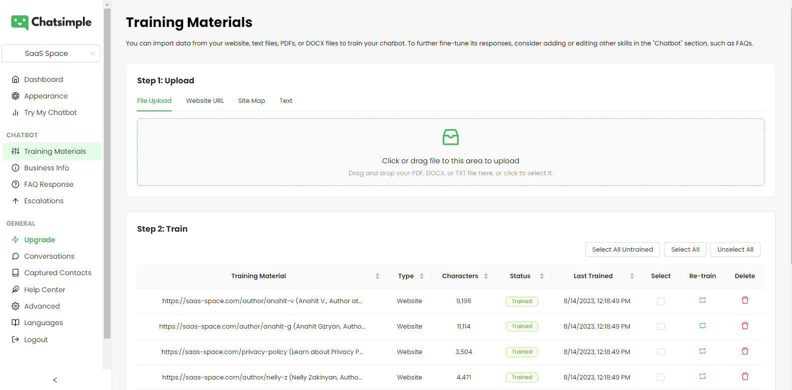Open the SaaS Space workspace dropdown
The height and width of the screenshot is (390, 792).
[51, 53]
